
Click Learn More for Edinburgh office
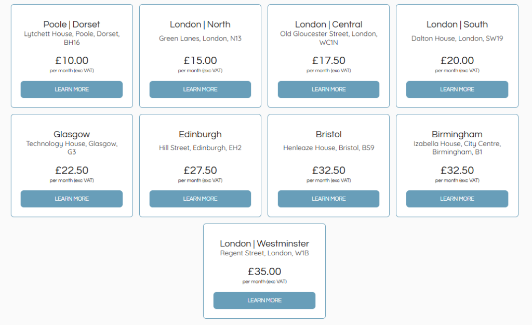(199, 199)
